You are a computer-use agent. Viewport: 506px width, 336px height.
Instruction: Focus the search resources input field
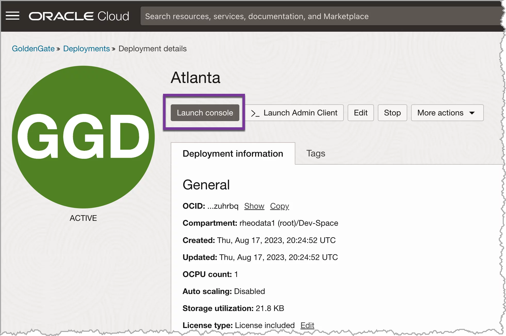pyautogui.click(x=321, y=16)
